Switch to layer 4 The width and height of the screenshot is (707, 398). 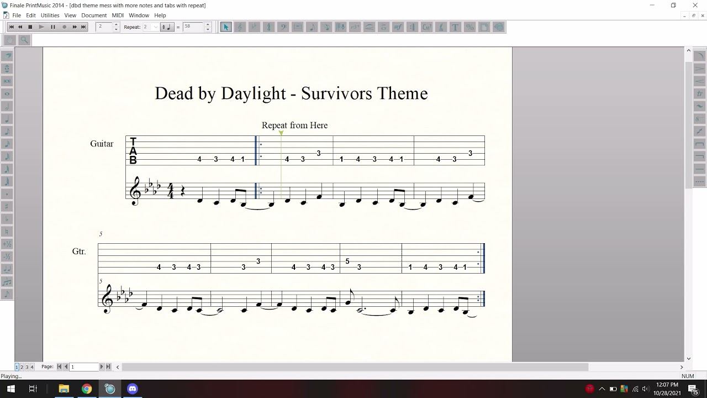coord(32,367)
